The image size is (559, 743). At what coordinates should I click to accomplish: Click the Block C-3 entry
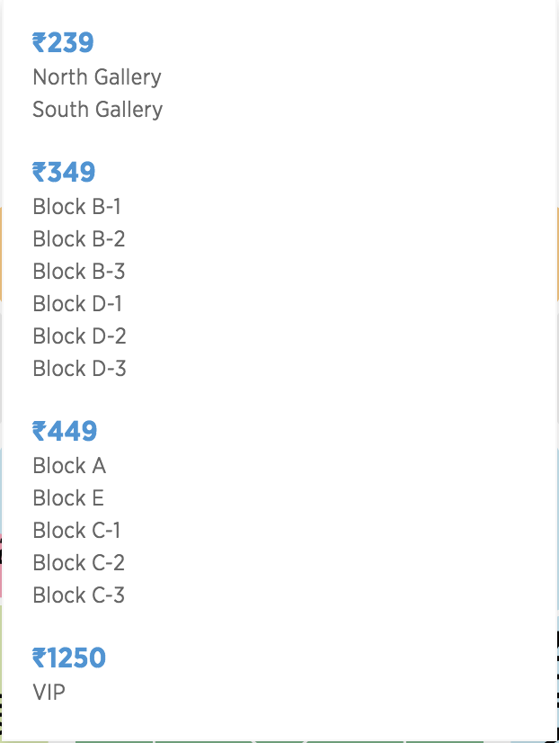pos(78,595)
